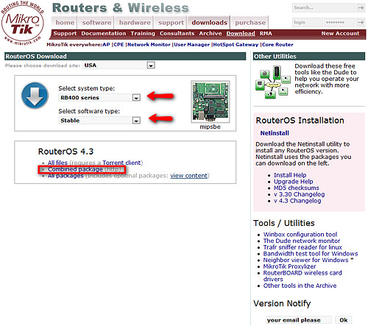The height and width of the screenshot is (326, 368).
Task: Click the AP link
Action: 106,45
